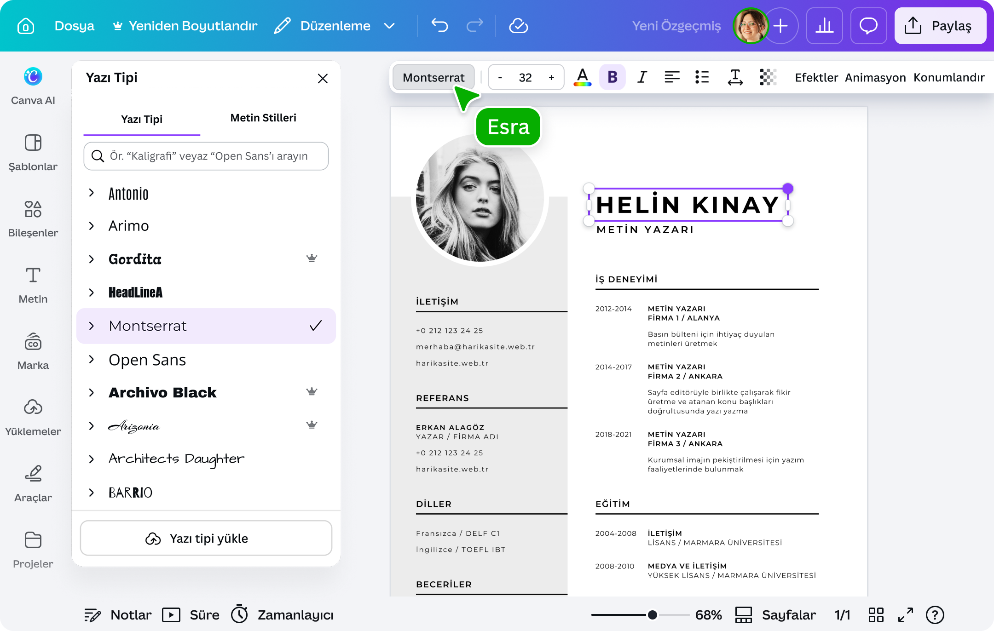Screen dimensions: 994x631
Task: Toggle italic formatting
Action: click(x=642, y=77)
